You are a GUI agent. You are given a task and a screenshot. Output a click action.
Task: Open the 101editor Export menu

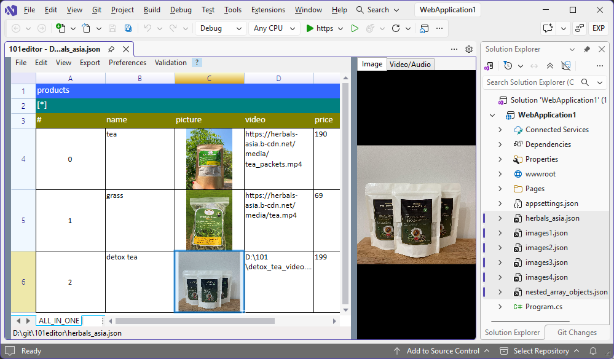[90, 63]
